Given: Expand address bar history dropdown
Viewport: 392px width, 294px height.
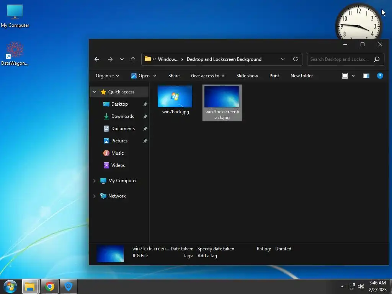Looking at the screenshot, I should tap(283, 59).
